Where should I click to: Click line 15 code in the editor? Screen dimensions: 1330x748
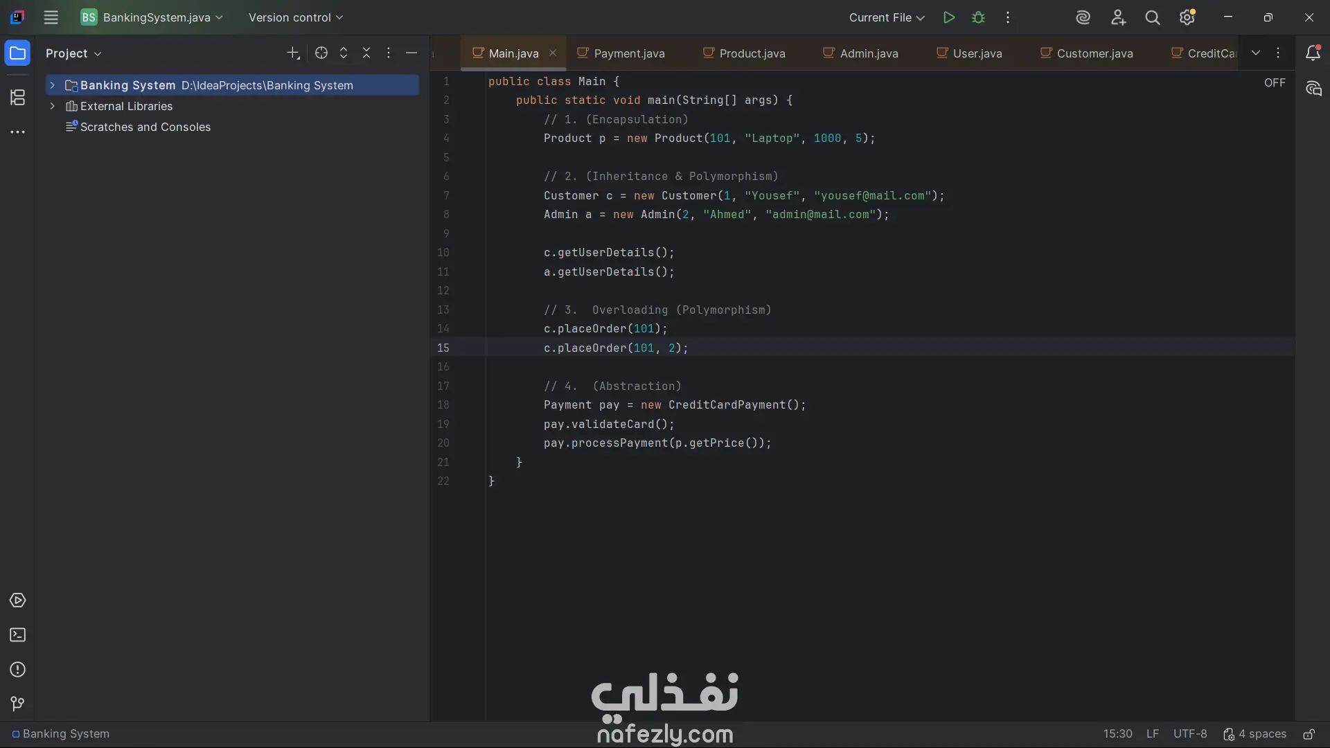tap(615, 348)
